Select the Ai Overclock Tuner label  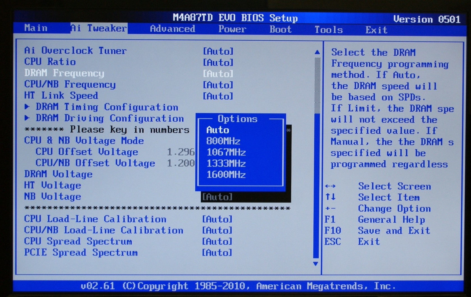tap(75, 50)
